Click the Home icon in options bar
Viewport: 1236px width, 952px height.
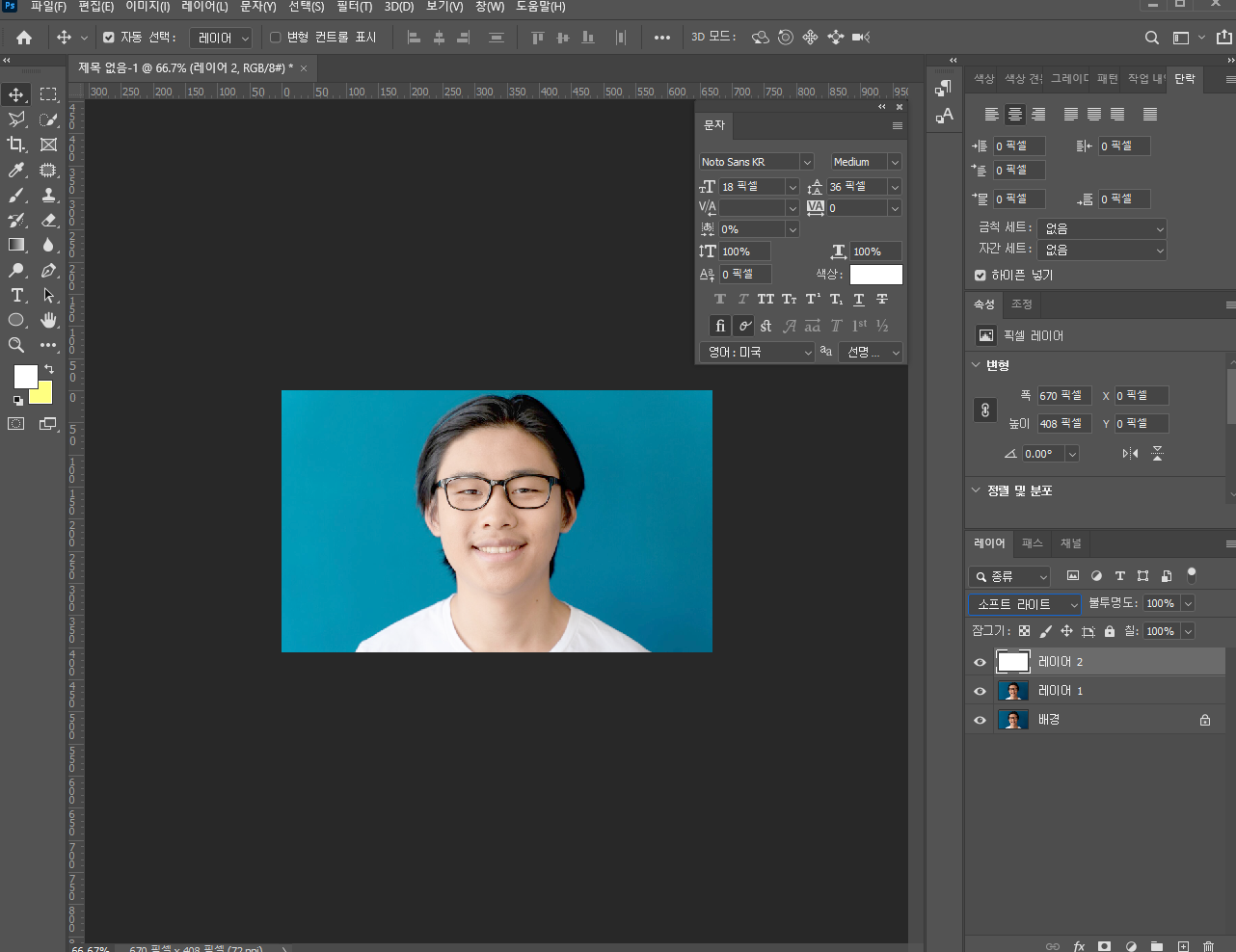(24, 38)
